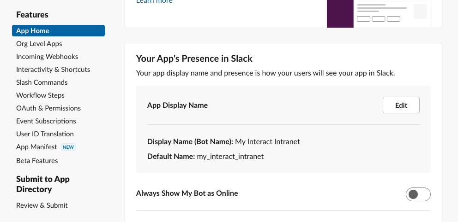Click the Your App's Presence in Slack heading
The width and height of the screenshot is (458, 222).
pyautogui.click(x=194, y=58)
